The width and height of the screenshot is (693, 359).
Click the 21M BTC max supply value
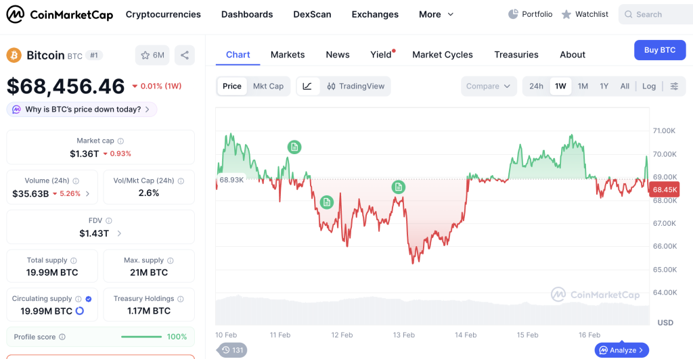tap(149, 272)
